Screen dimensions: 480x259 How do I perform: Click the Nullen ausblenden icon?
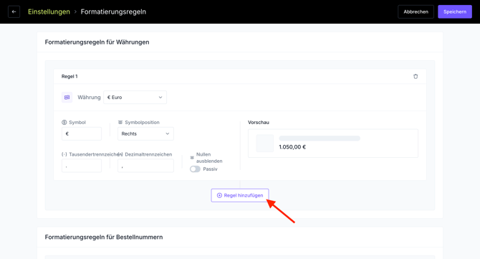192,158
